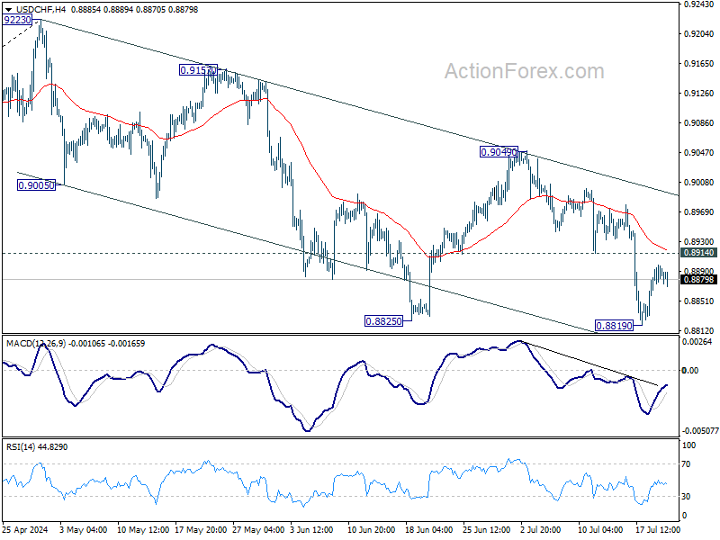Click the 0.88510 price axis value
The image size is (720, 540).
tap(699, 301)
